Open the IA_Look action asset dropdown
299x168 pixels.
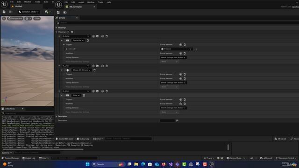click(76, 66)
